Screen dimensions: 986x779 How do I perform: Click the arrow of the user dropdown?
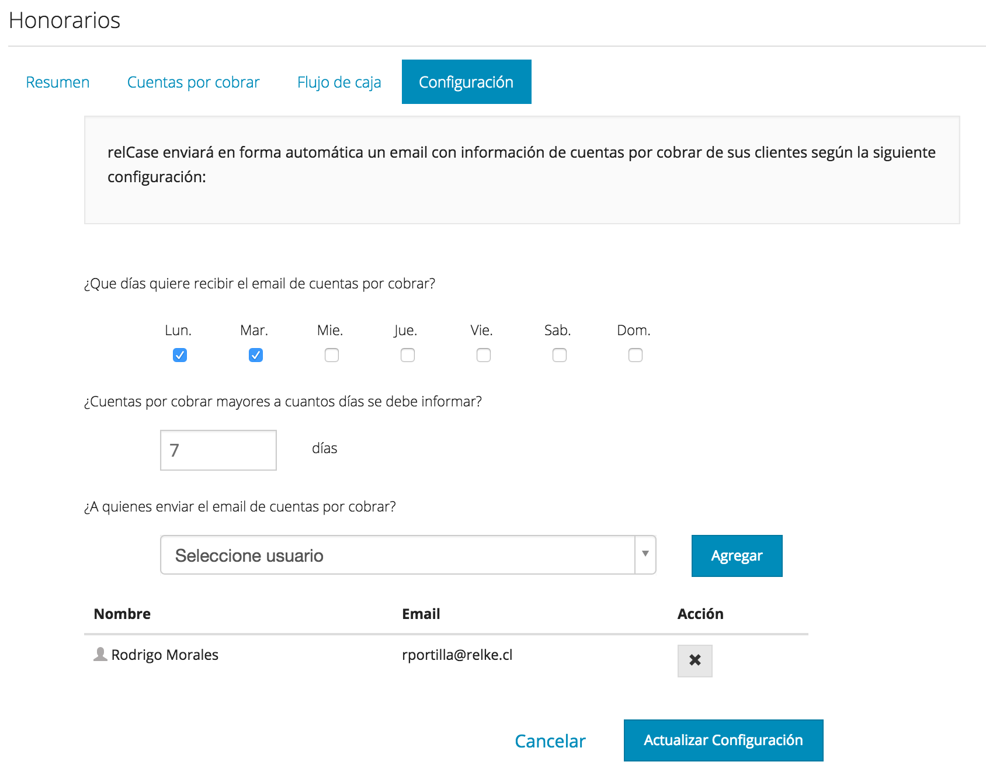click(645, 554)
